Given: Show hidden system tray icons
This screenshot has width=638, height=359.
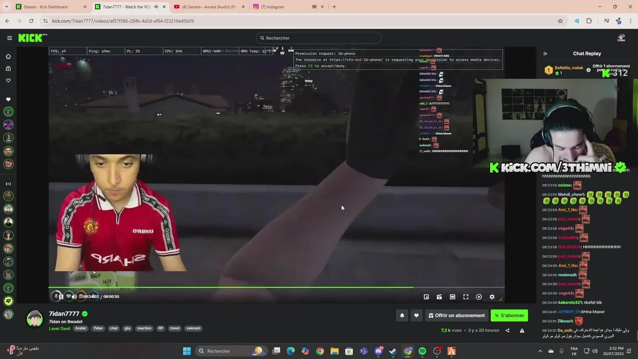Looking at the screenshot, I should click(x=540, y=351).
